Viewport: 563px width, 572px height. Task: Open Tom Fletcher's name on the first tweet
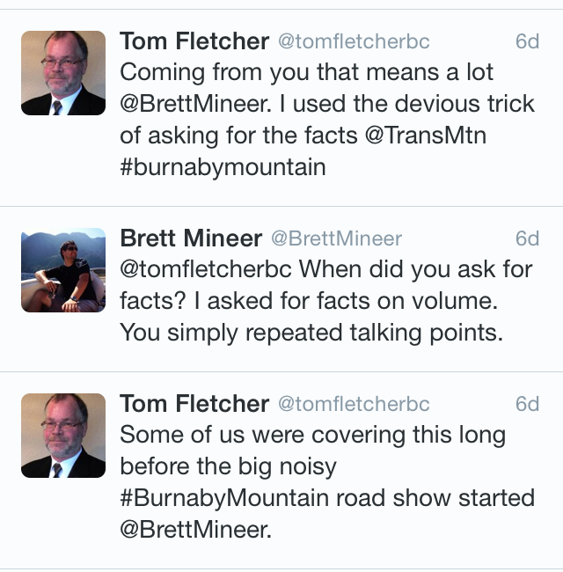coord(194,40)
